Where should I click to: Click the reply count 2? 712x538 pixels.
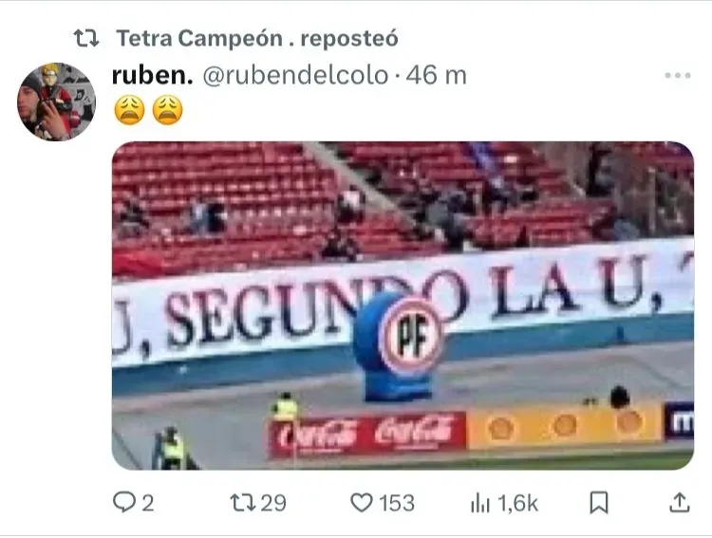pos(147,504)
